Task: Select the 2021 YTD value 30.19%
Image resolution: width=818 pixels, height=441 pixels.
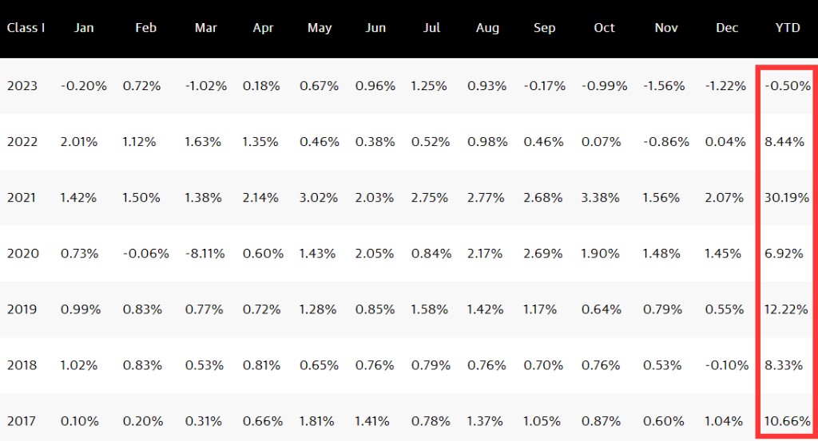Action: 787,198
